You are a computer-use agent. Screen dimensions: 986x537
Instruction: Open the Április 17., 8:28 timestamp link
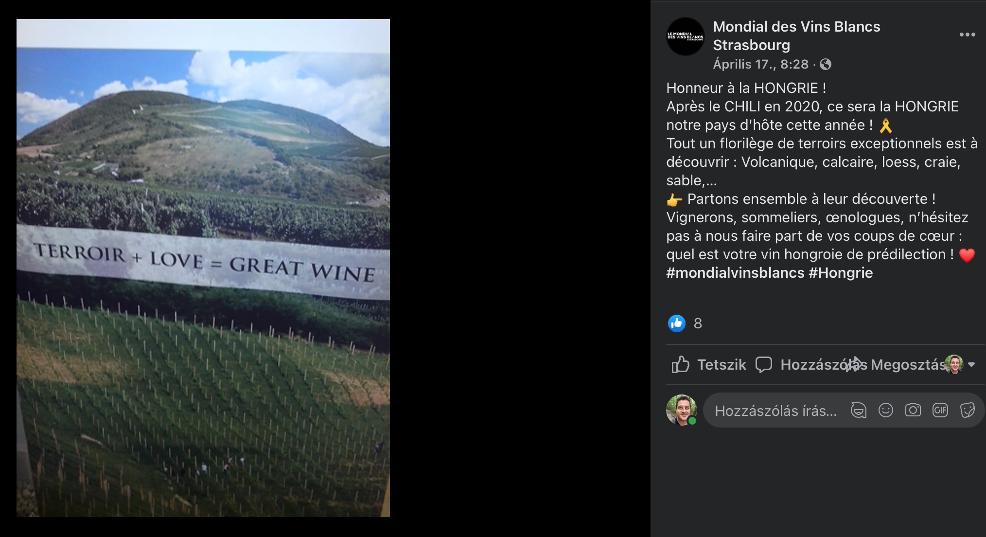[760, 64]
